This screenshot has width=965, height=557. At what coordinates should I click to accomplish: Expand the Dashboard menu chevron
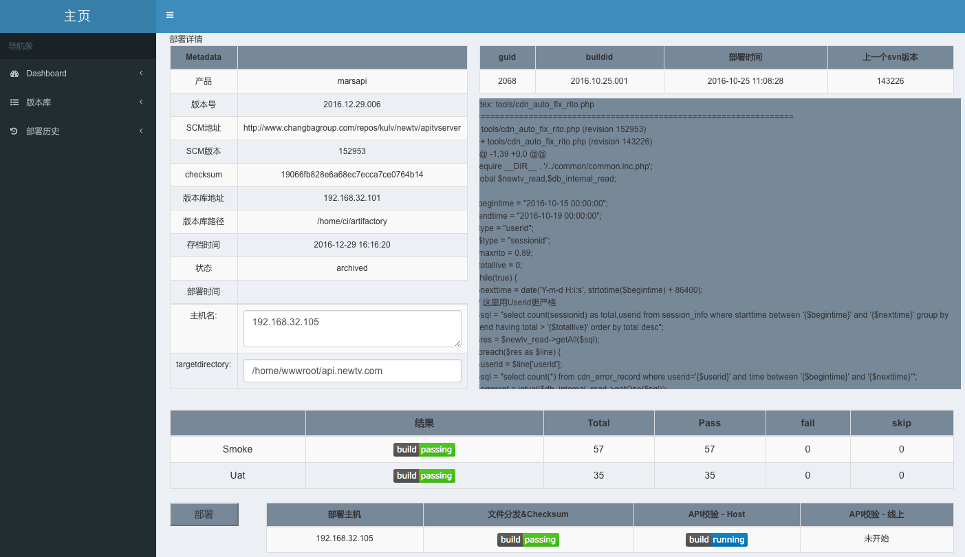141,74
